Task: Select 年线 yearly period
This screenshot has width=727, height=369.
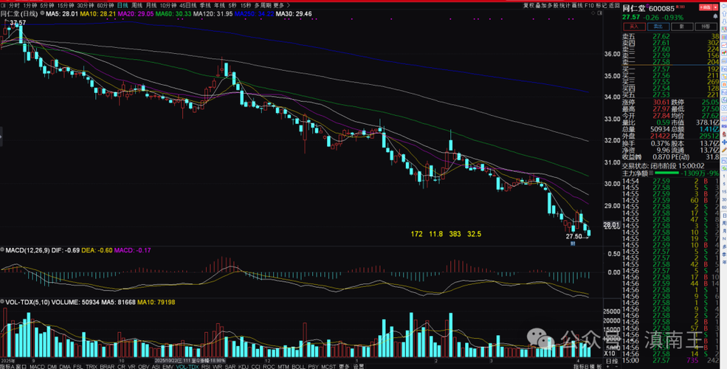Action: coord(219,5)
